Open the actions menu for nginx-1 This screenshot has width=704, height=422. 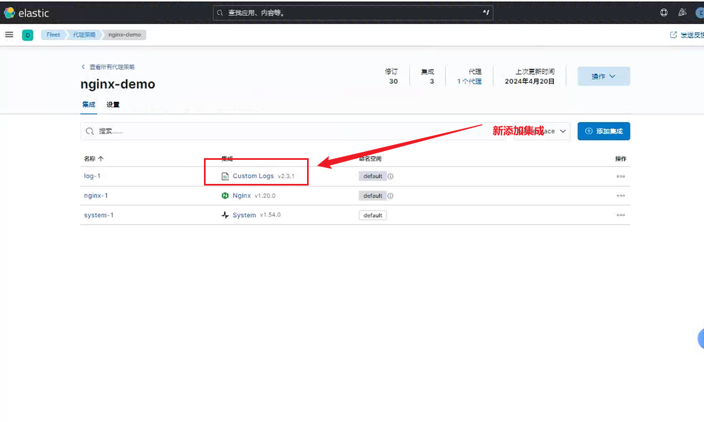coord(621,195)
